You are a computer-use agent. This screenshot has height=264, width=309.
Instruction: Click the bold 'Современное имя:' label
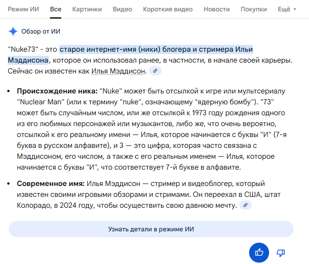pos(51,184)
